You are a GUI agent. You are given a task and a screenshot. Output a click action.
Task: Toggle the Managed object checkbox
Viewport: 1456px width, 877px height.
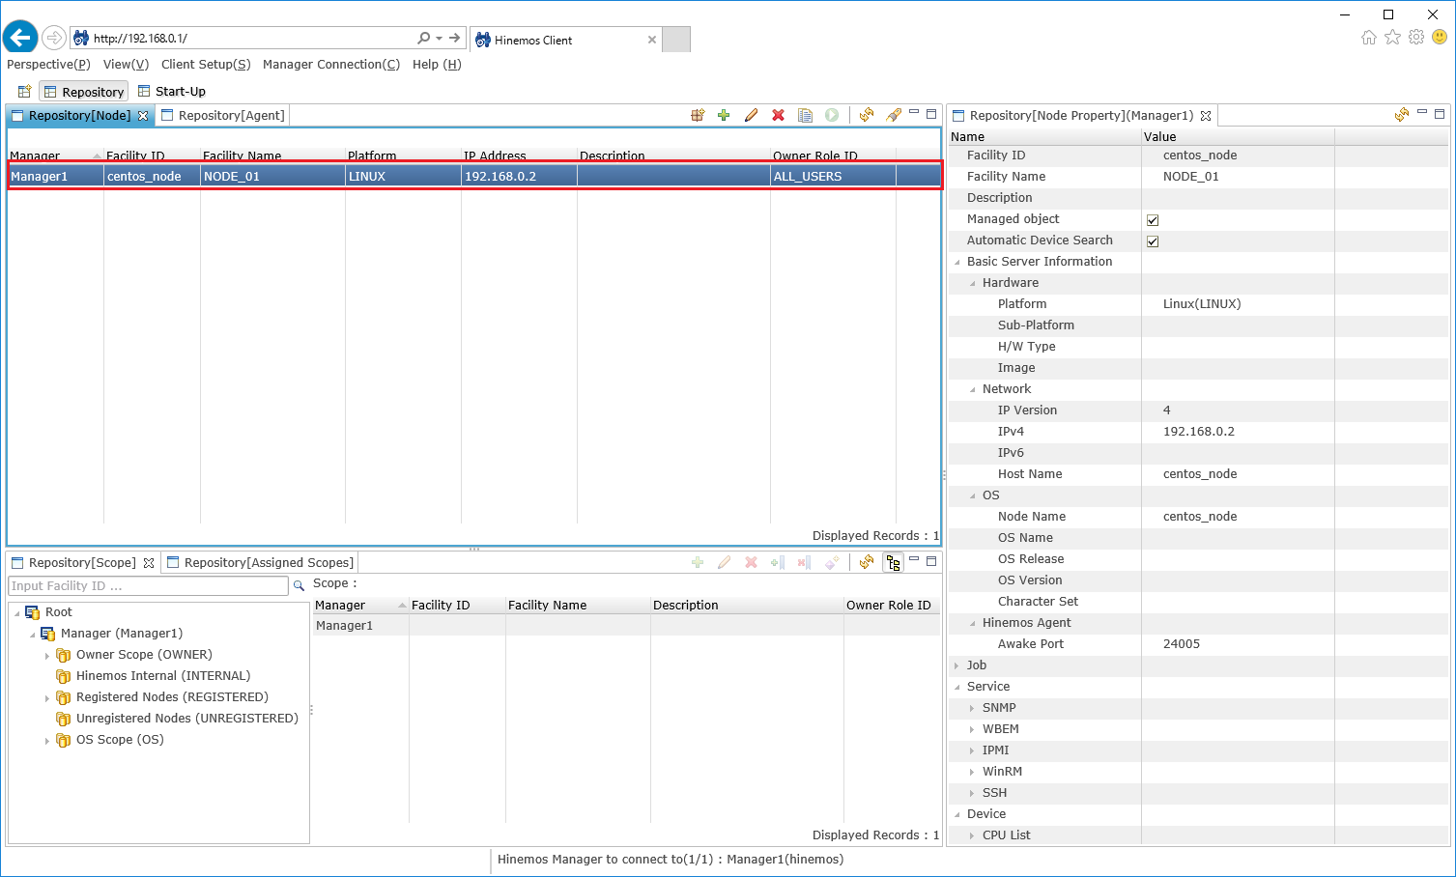pos(1153,220)
